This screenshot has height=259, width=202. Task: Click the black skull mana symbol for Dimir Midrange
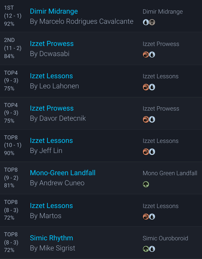pyautogui.click(x=152, y=22)
